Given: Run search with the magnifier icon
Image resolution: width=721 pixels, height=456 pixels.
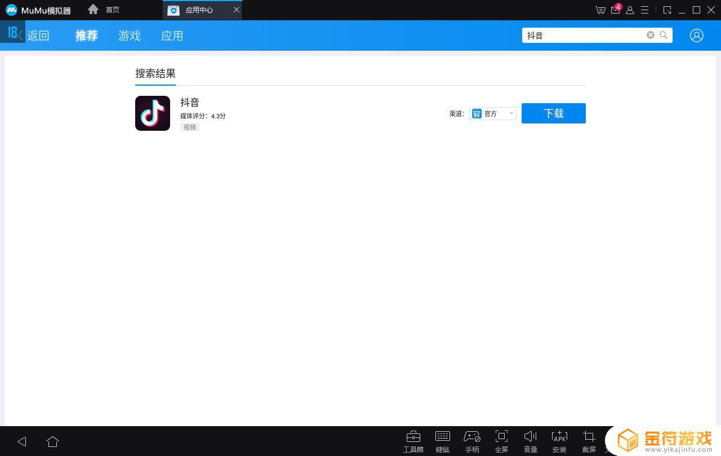Looking at the screenshot, I should pyautogui.click(x=664, y=35).
